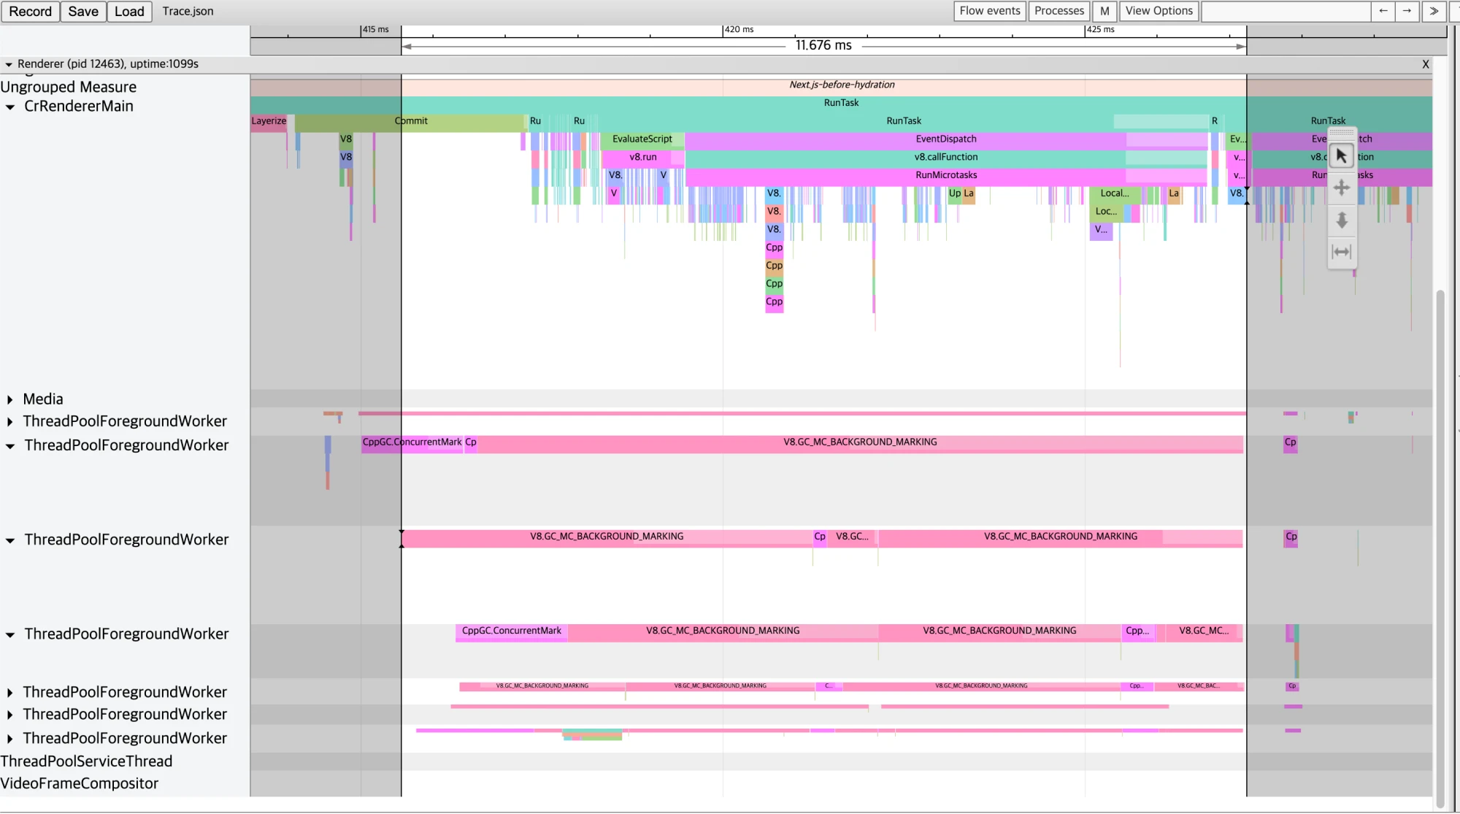Expand the CrRendererMain thread group
1460x814 pixels.
[11, 107]
